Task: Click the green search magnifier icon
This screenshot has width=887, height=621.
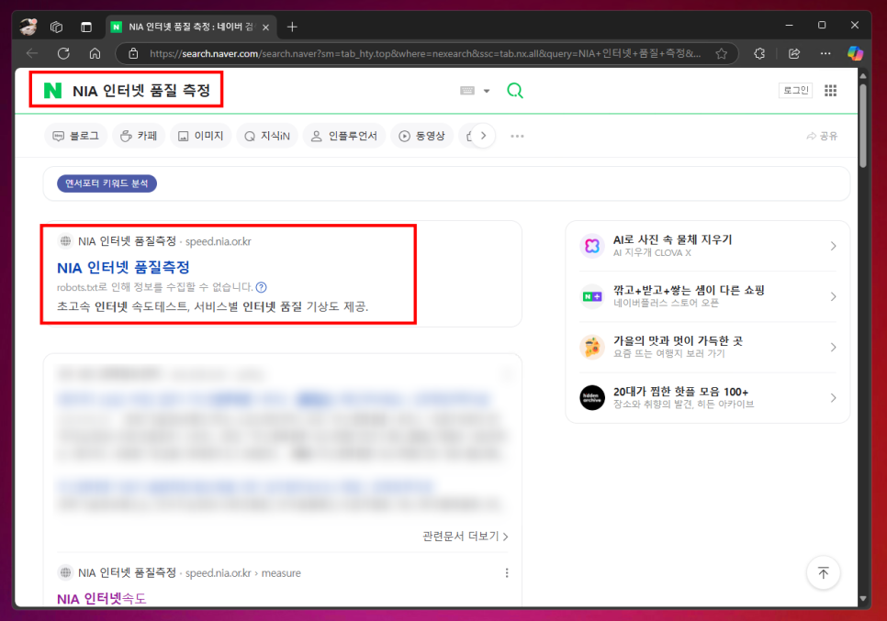Action: 515,91
